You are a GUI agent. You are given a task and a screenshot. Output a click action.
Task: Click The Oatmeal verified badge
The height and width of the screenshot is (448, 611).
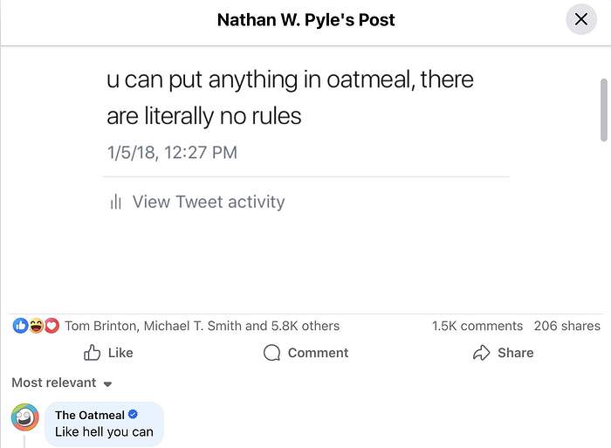pos(134,415)
